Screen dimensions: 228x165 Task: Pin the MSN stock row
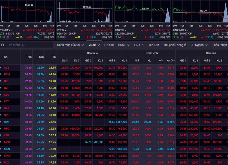[x=1, y=149]
